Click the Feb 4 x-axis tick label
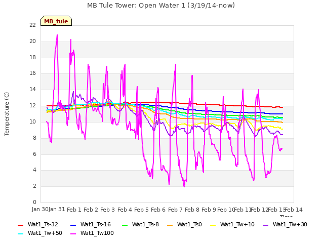324x243 pixels. coord(125,210)
